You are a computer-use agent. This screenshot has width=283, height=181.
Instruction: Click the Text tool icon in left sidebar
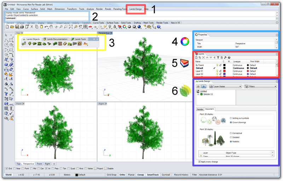tap(6, 94)
